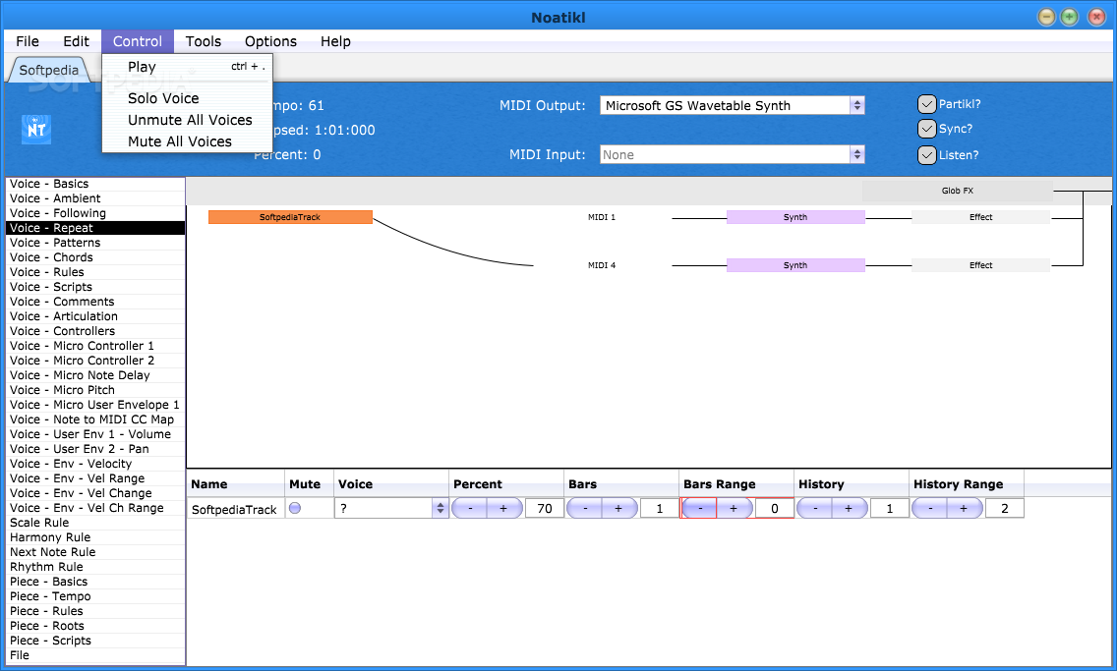Select Piece - Roots in the list
Image resolution: width=1117 pixels, height=671 pixels.
(95, 626)
